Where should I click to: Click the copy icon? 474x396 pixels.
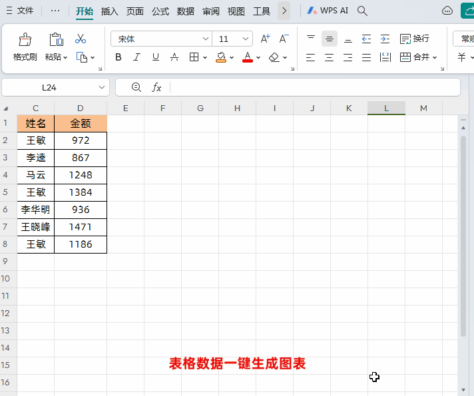pos(82,57)
